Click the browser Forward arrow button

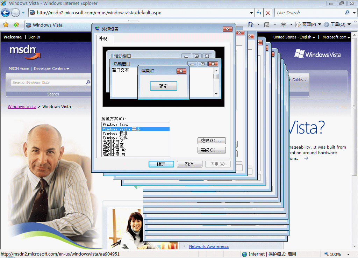point(15,13)
